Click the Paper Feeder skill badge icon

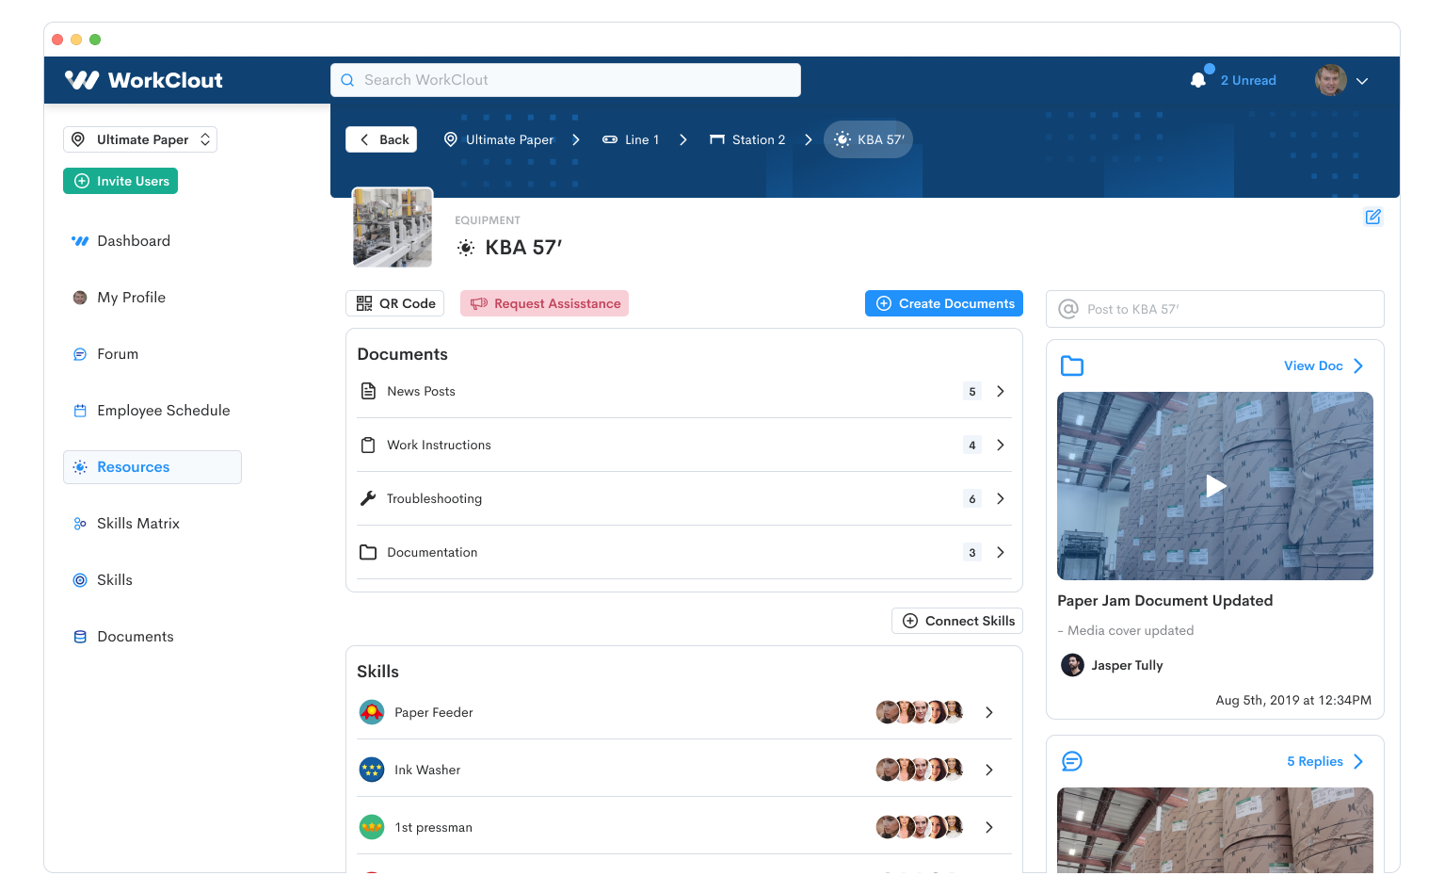tap(372, 712)
